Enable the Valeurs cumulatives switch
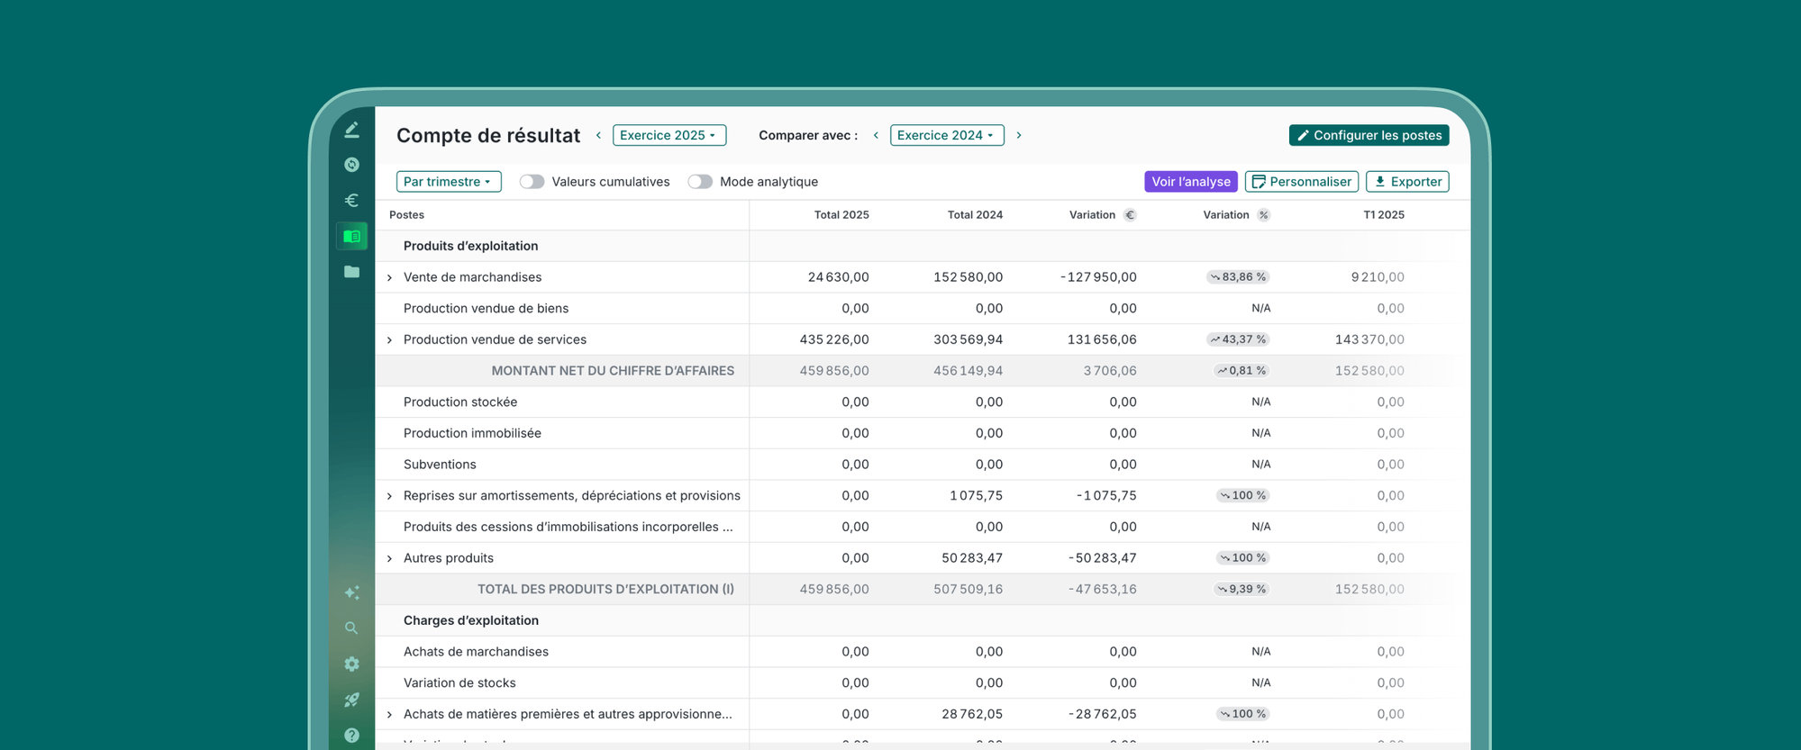 [x=532, y=182]
